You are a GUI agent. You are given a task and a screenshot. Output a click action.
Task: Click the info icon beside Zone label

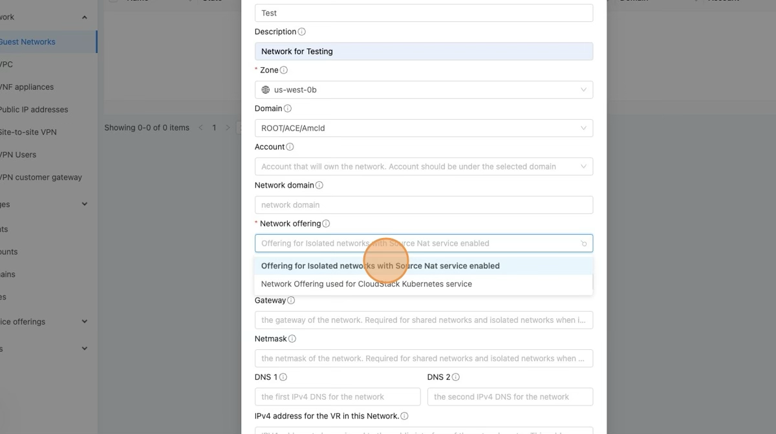pos(284,70)
